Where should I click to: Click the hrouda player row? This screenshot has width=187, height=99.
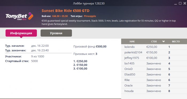[x=154, y=91]
